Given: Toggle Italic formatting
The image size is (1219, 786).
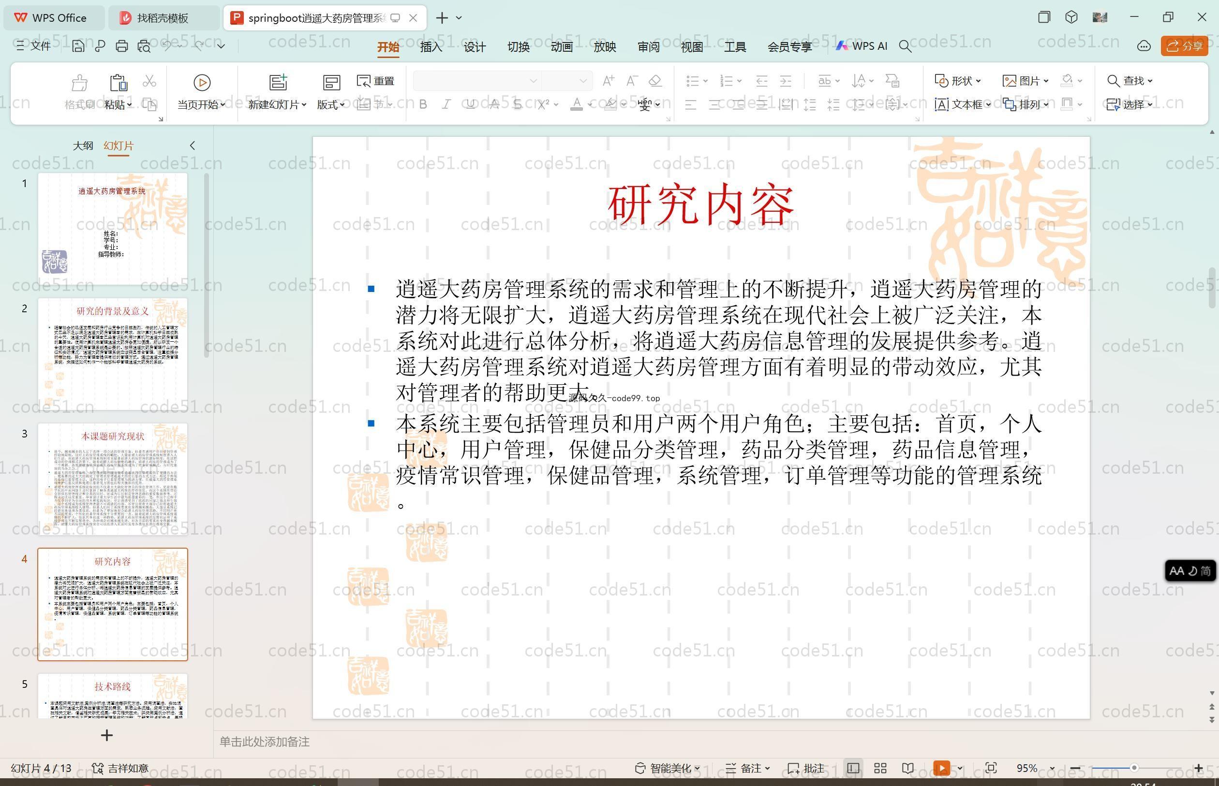Looking at the screenshot, I should click(446, 104).
